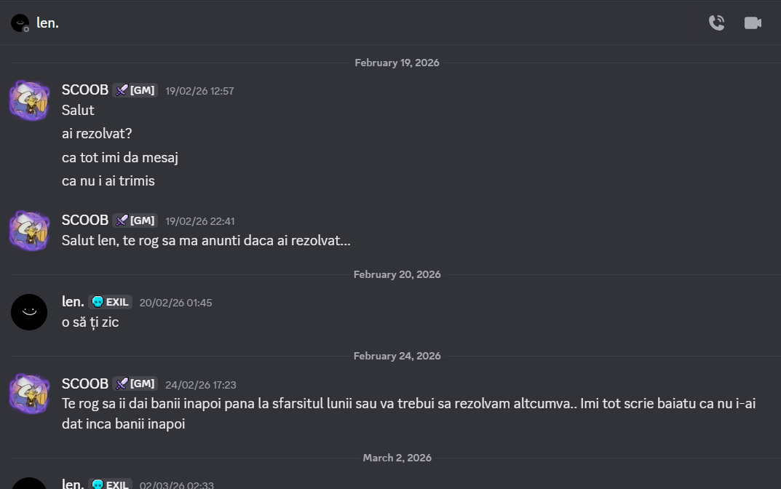Click the EXIL tag on len.'s 20/02 message
The image size is (781, 489).
pyautogui.click(x=109, y=301)
